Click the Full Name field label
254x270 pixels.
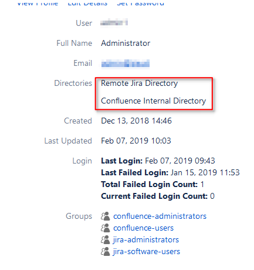[x=74, y=43]
